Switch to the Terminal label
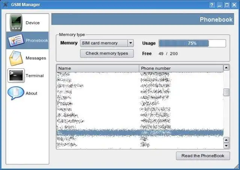Viewport: 240px width, 170px height. click(34, 76)
